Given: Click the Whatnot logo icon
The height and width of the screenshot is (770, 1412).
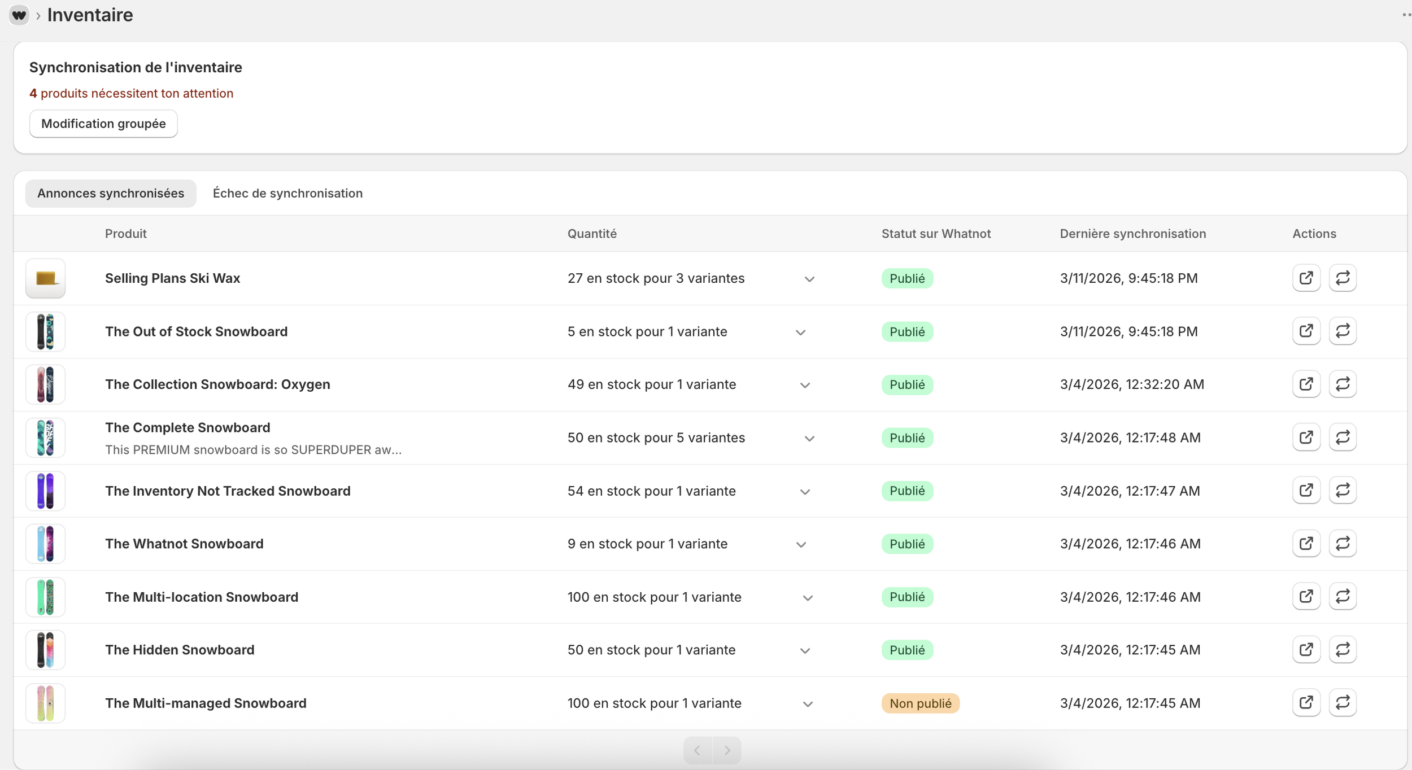Looking at the screenshot, I should 19,15.
